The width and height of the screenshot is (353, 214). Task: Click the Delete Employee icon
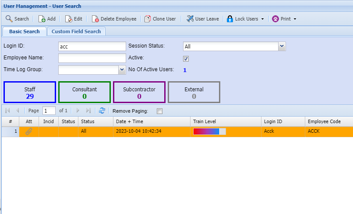pyautogui.click(x=95, y=19)
